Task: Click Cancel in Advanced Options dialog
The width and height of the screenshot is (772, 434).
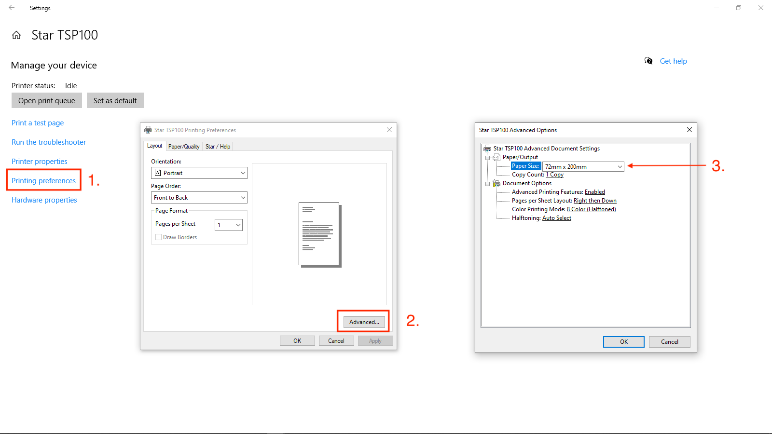Action: (670, 341)
